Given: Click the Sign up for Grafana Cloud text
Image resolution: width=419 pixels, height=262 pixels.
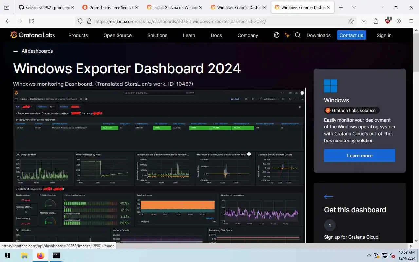Looking at the screenshot, I should click(351, 237).
